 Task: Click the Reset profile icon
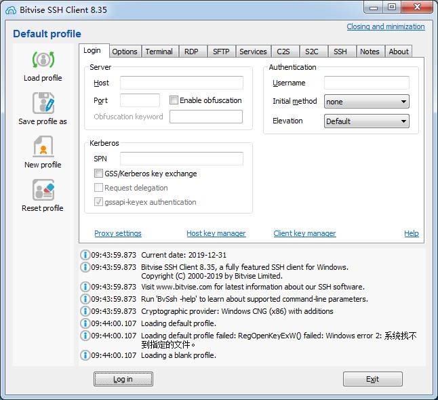(43, 190)
